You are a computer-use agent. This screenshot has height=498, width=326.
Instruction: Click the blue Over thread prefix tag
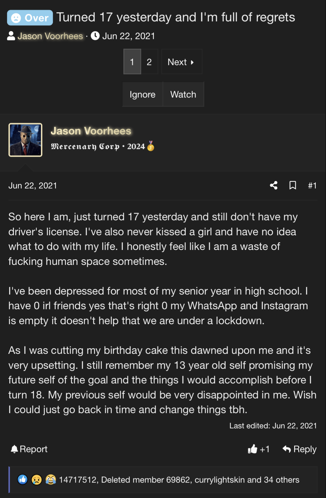click(x=30, y=18)
